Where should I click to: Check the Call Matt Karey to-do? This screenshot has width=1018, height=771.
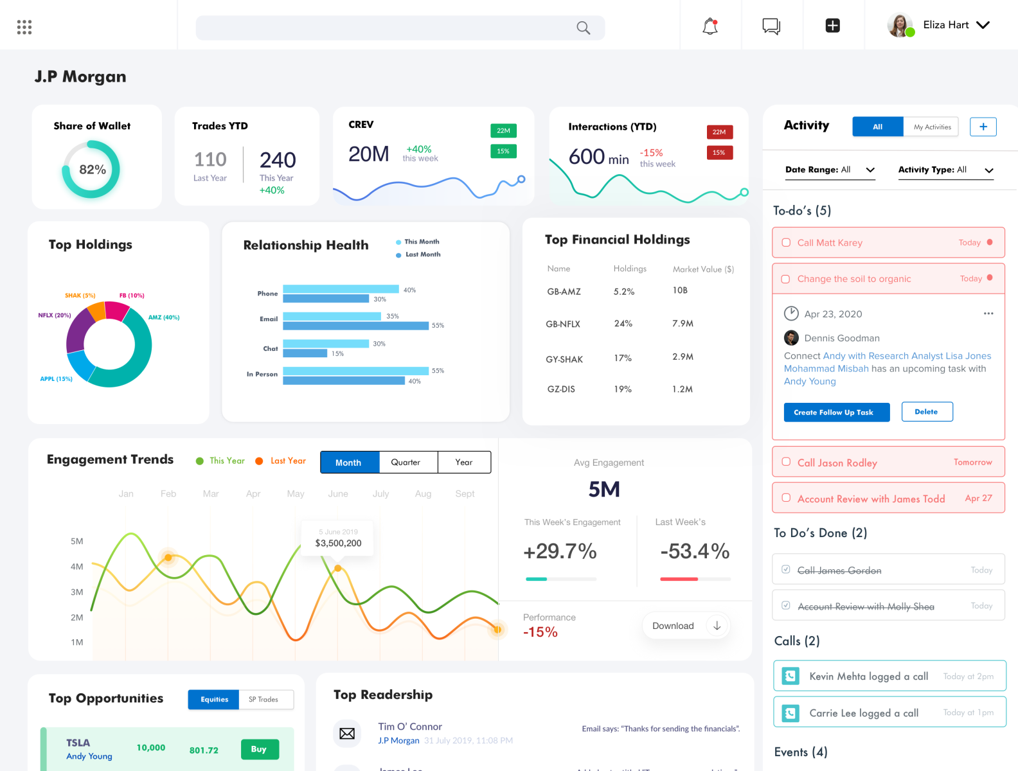pos(785,242)
